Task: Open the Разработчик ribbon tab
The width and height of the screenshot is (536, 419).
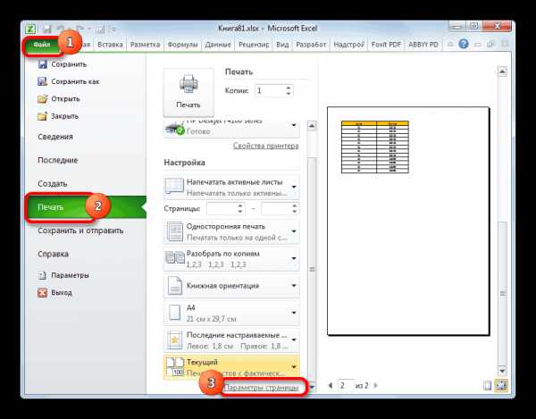Action: point(311,45)
